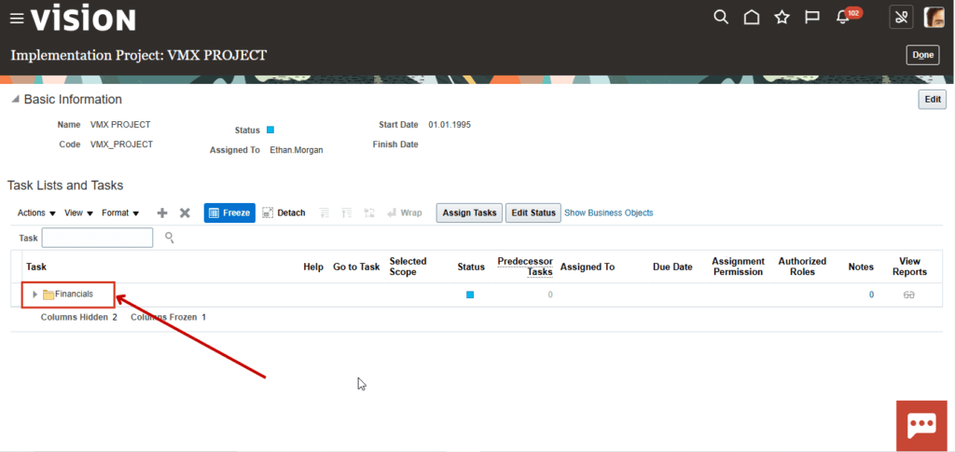This screenshot has height=452, width=955.
Task: Click the Edit button in Basic Information
Action: (932, 99)
